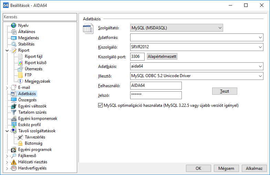Click the Általános settings icon

(x=14, y=32)
